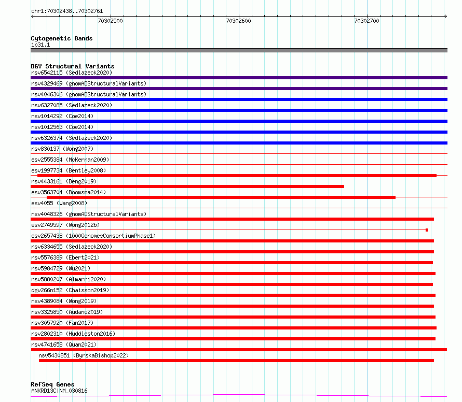
Task: Click nsv3057920 (Fan2017) label
Action: 62,323
